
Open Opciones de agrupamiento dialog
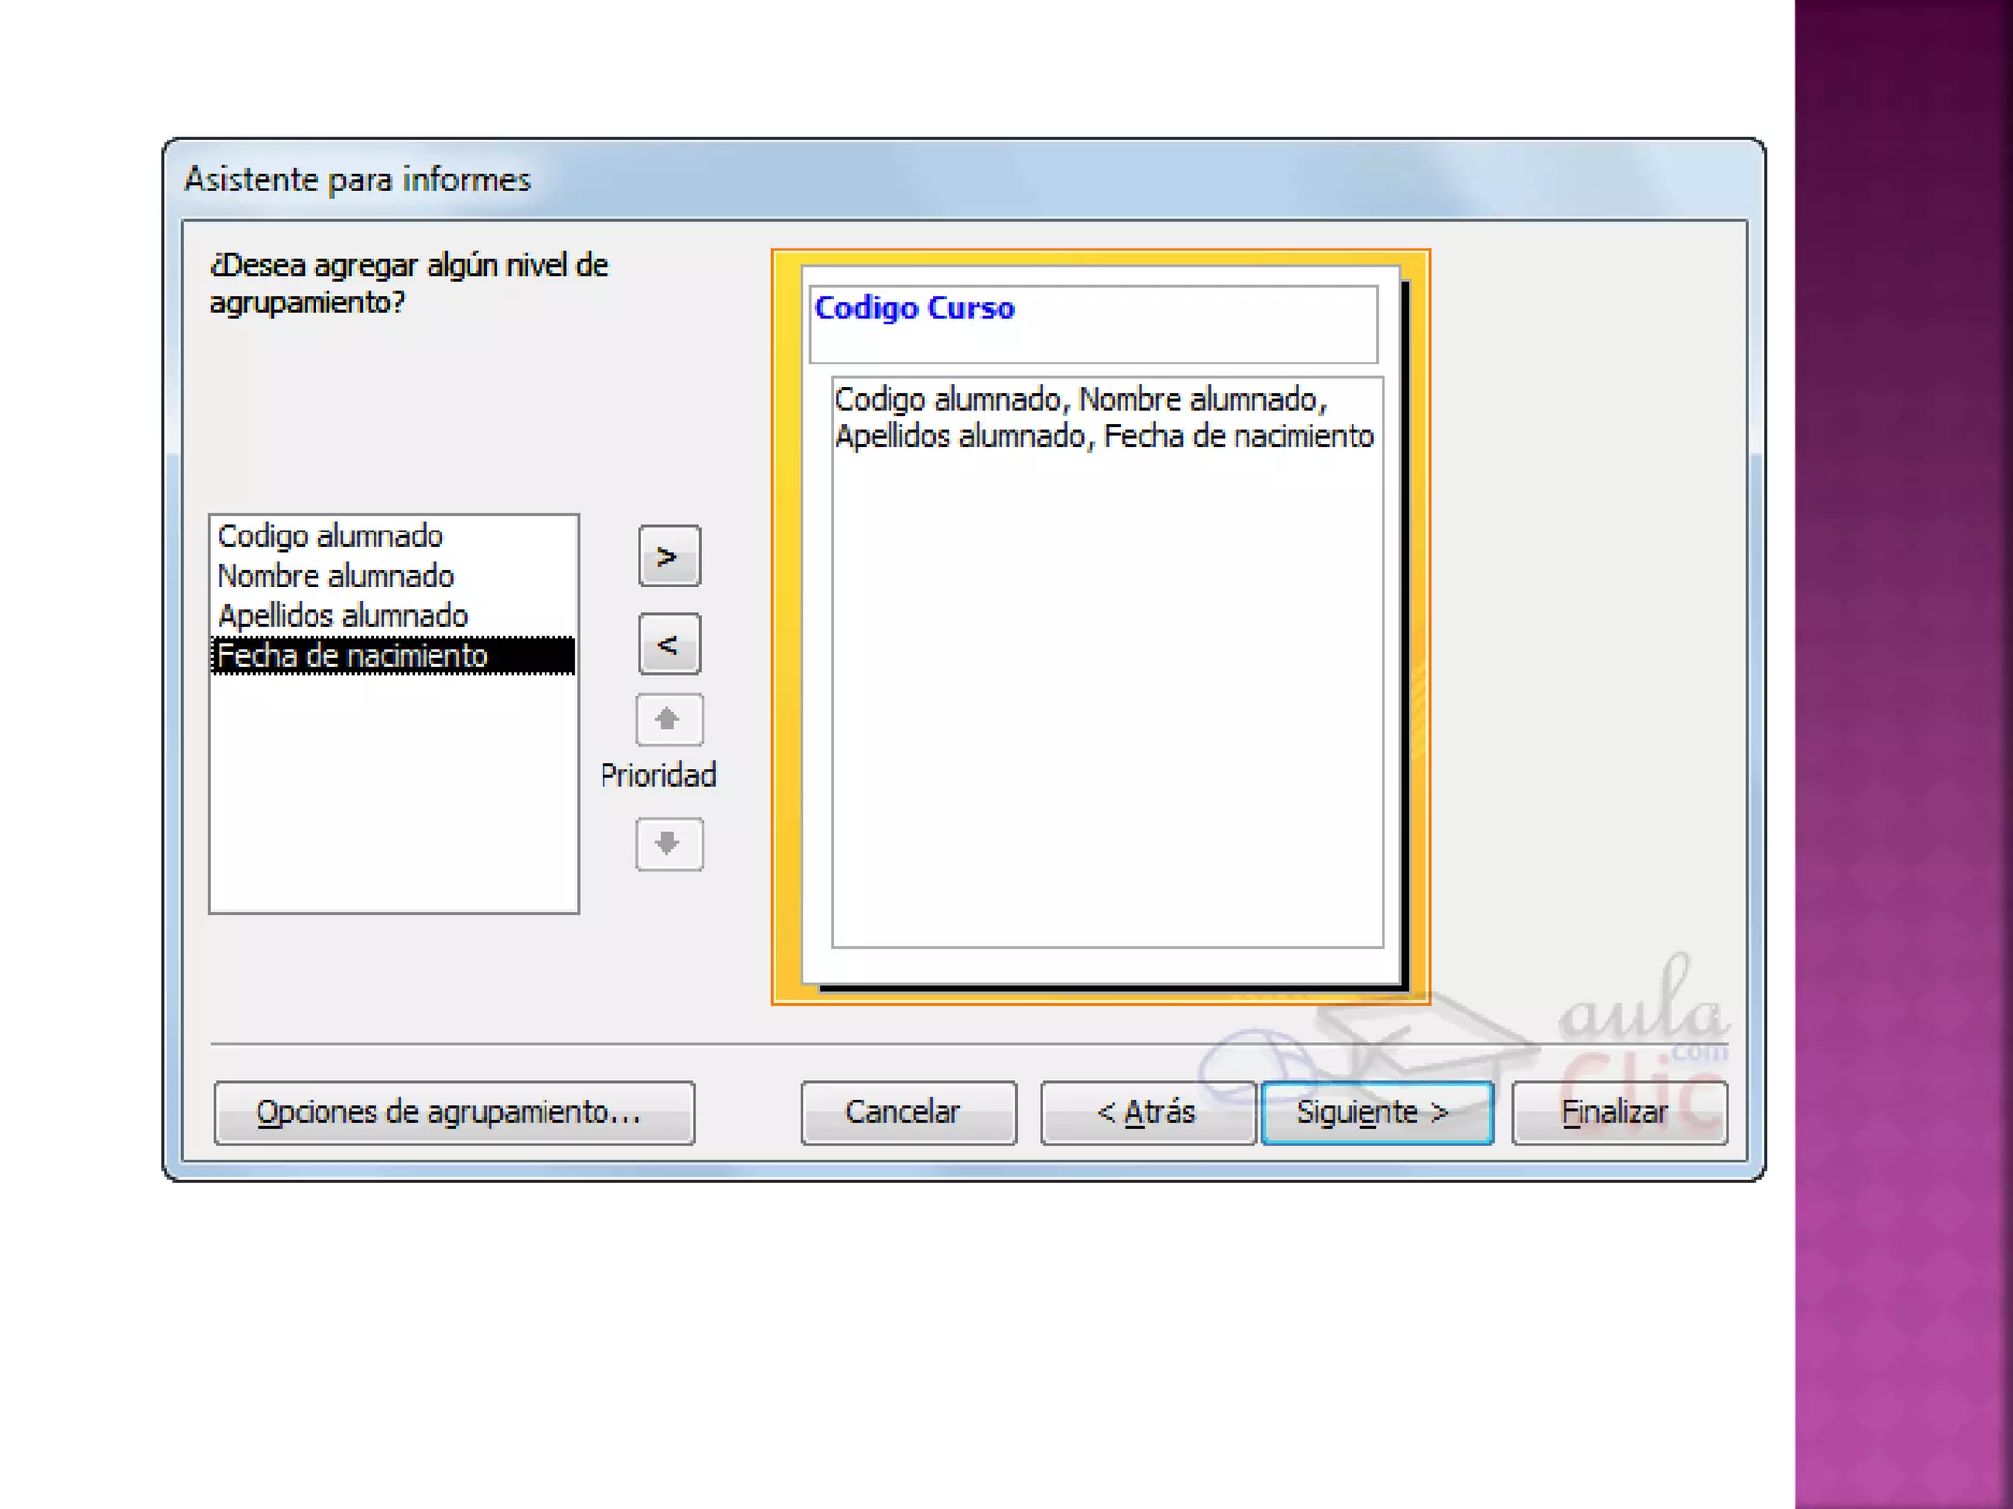[x=454, y=1112]
